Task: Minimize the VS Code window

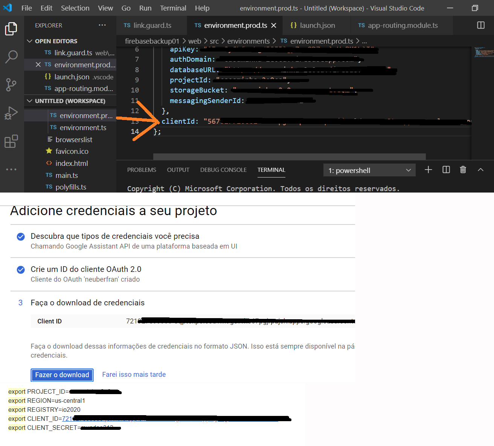Action: pyautogui.click(x=450, y=8)
